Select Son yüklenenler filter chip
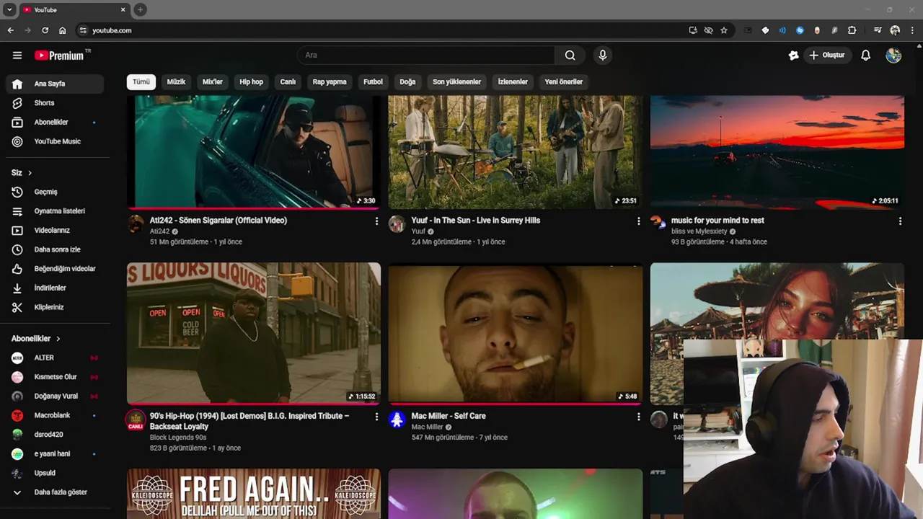The height and width of the screenshot is (519, 923). (456, 81)
